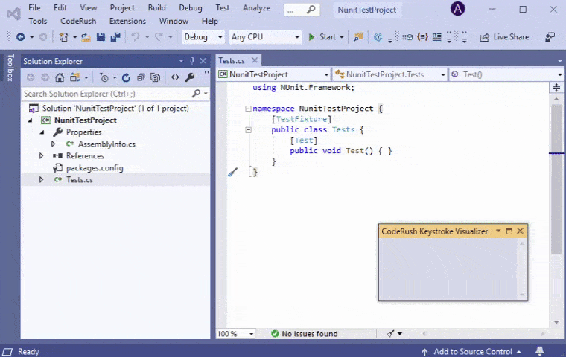Open Properties via the wrench toolbar icon
566x357 pixels.
190,77
